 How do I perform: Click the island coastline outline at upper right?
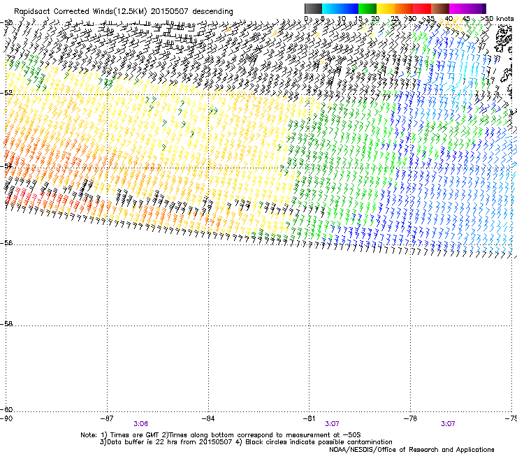coord(503,39)
